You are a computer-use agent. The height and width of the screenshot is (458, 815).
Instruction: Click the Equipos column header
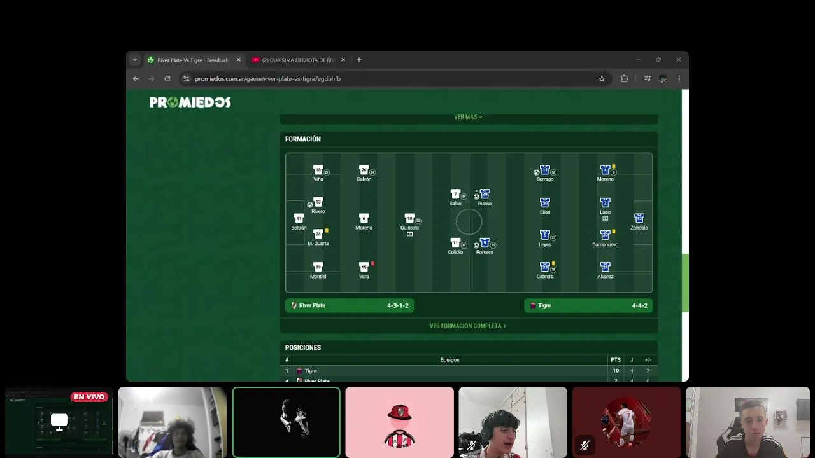[450, 360]
